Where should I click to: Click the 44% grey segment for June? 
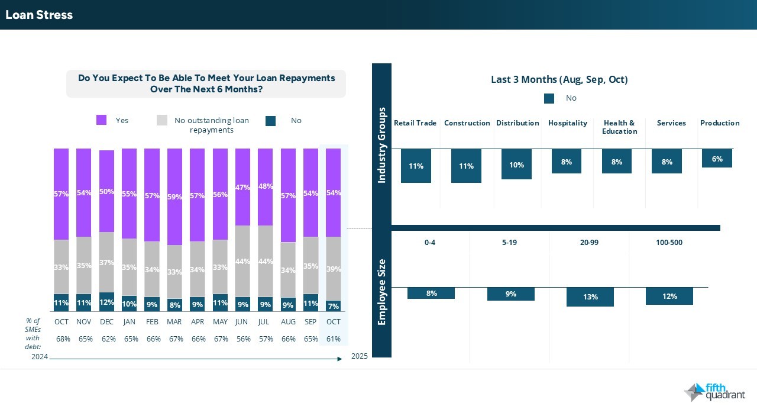[x=242, y=261]
